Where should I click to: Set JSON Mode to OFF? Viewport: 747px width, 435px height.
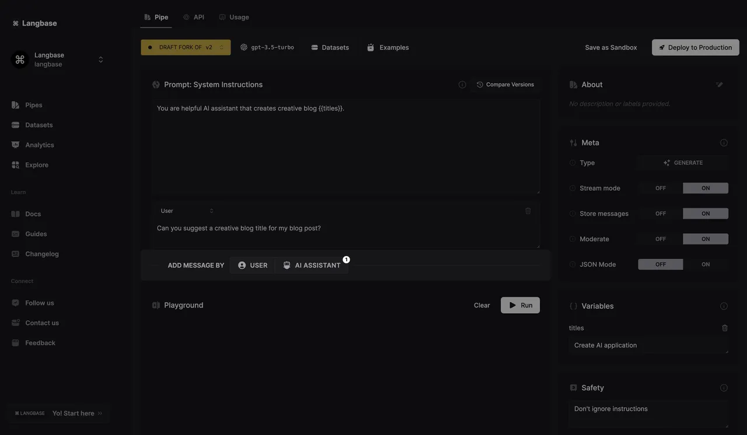click(661, 264)
